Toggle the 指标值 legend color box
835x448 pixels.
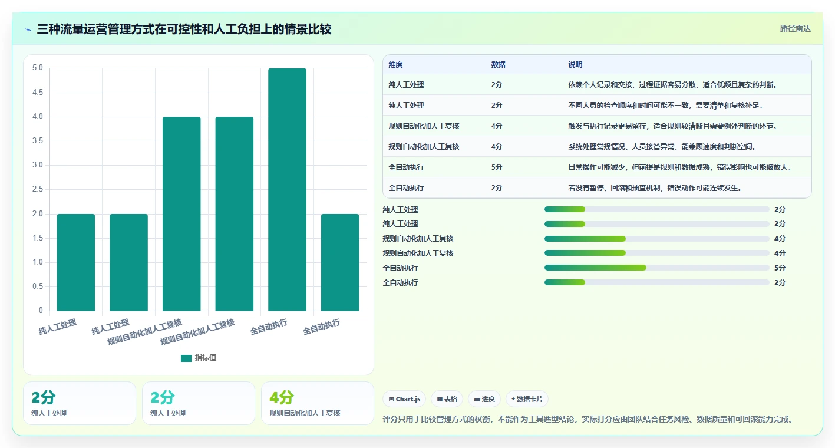click(186, 358)
